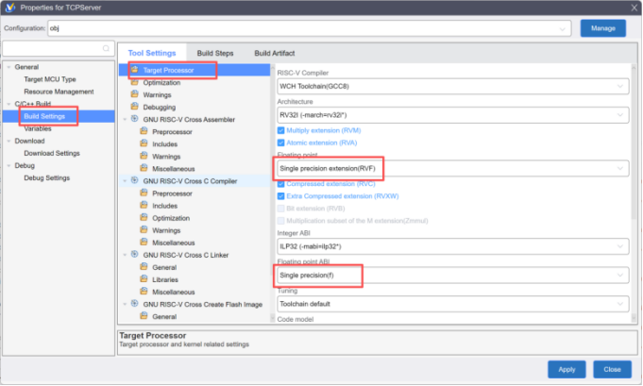Click the Assembler Includes folder icon

(x=144, y=143)
